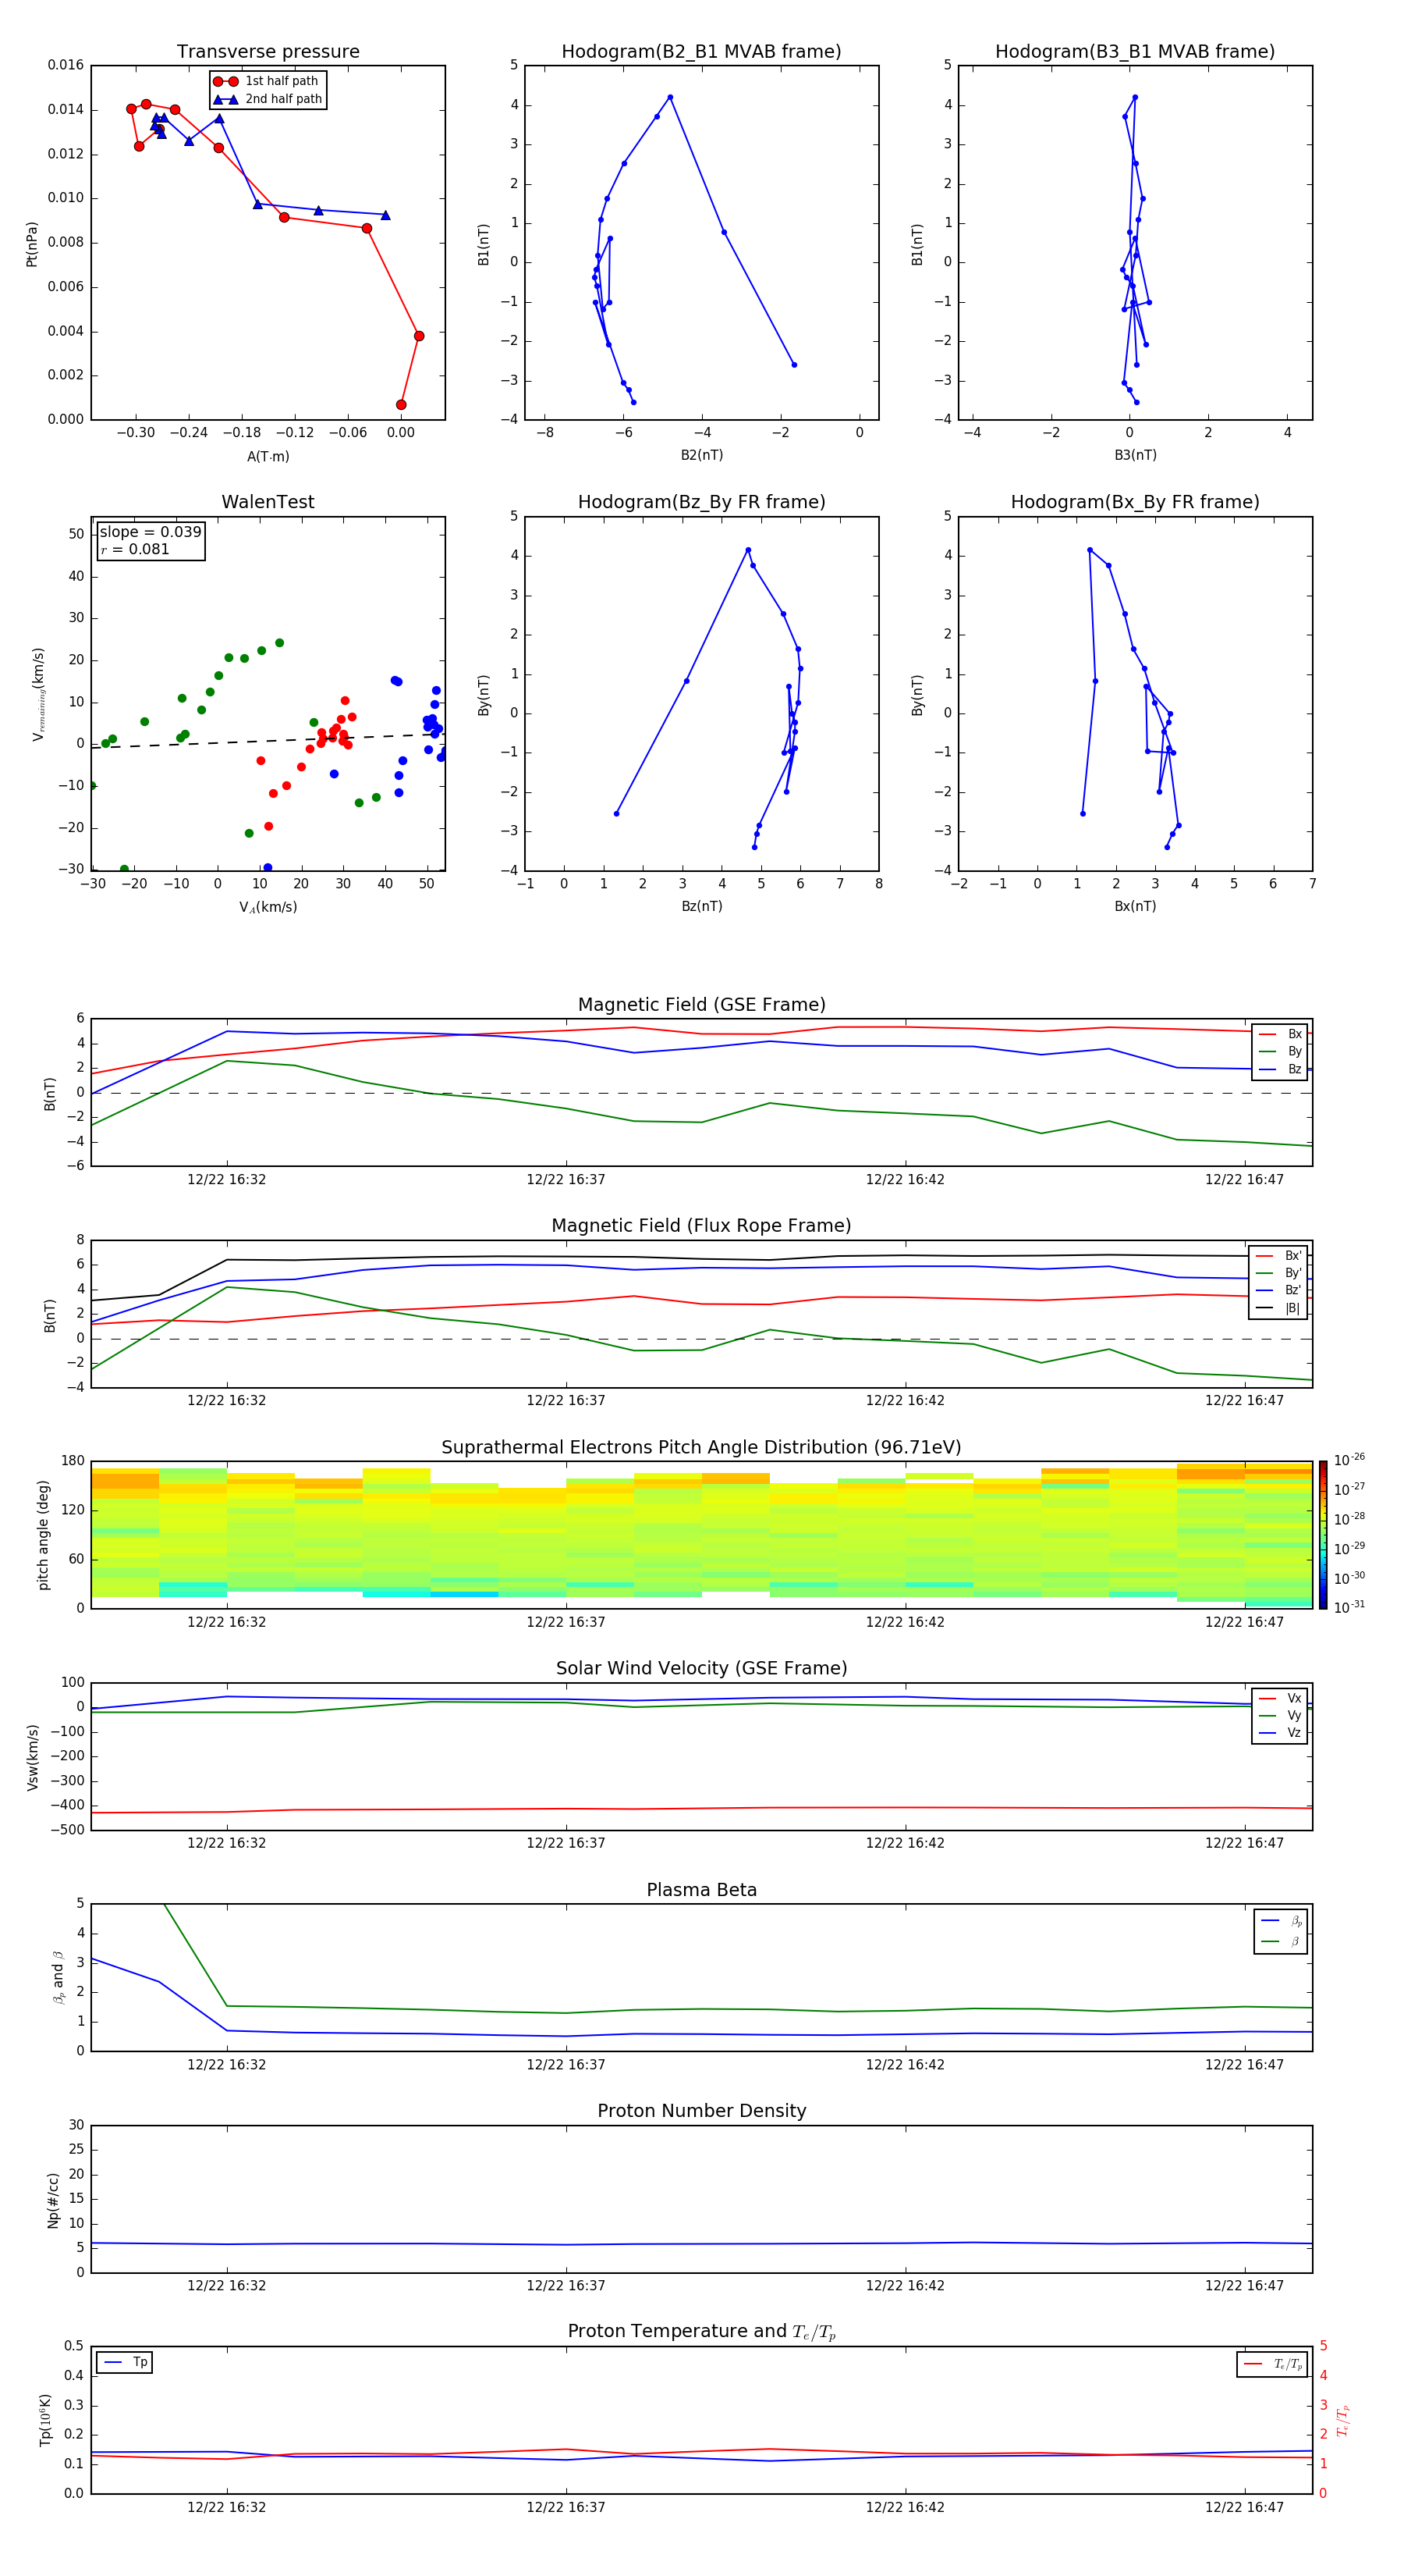Click the "V_A(km/s)" axis label under WalenTest
Viewport: 1404px width, 2576px height.
pos(268,907)
